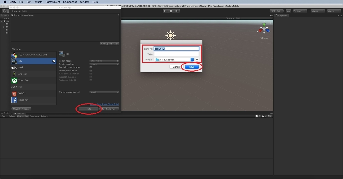Image resolution: width=343 pixels, height=179 pixels.
Task: Open the Assets menu
Action: (x=39, y=2)
